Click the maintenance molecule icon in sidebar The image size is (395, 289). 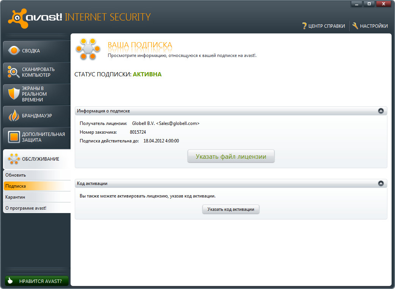click(14, 159)
